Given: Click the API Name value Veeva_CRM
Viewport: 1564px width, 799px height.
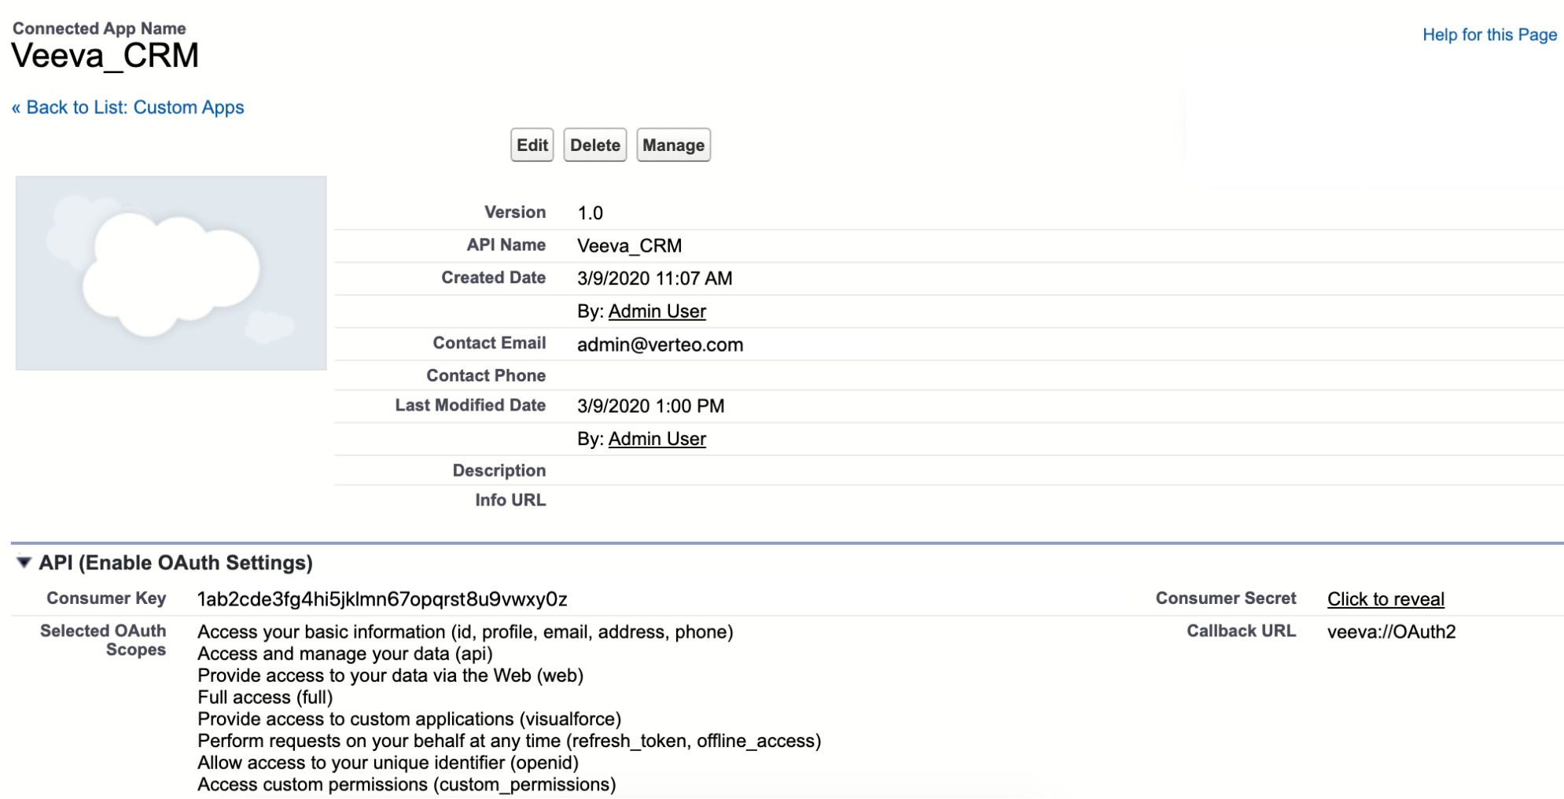Looking at the screenshot, I should click(x=629, y=246).
